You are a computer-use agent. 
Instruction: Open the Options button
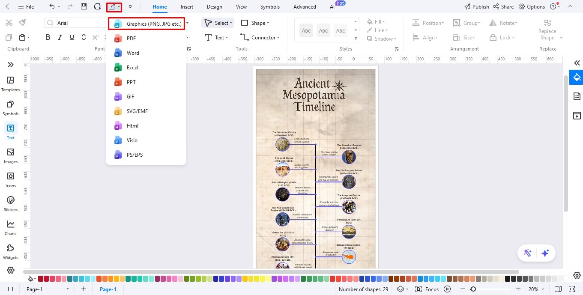coord(532,6)
